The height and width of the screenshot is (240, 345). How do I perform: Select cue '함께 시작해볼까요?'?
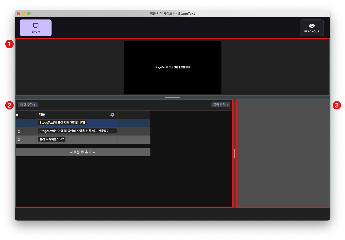[52, 139]
